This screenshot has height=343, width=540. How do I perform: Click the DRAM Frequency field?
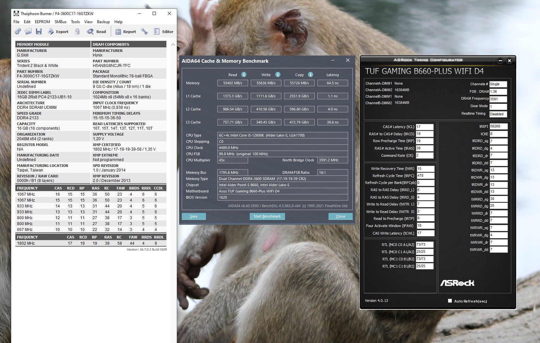[498, 99]
